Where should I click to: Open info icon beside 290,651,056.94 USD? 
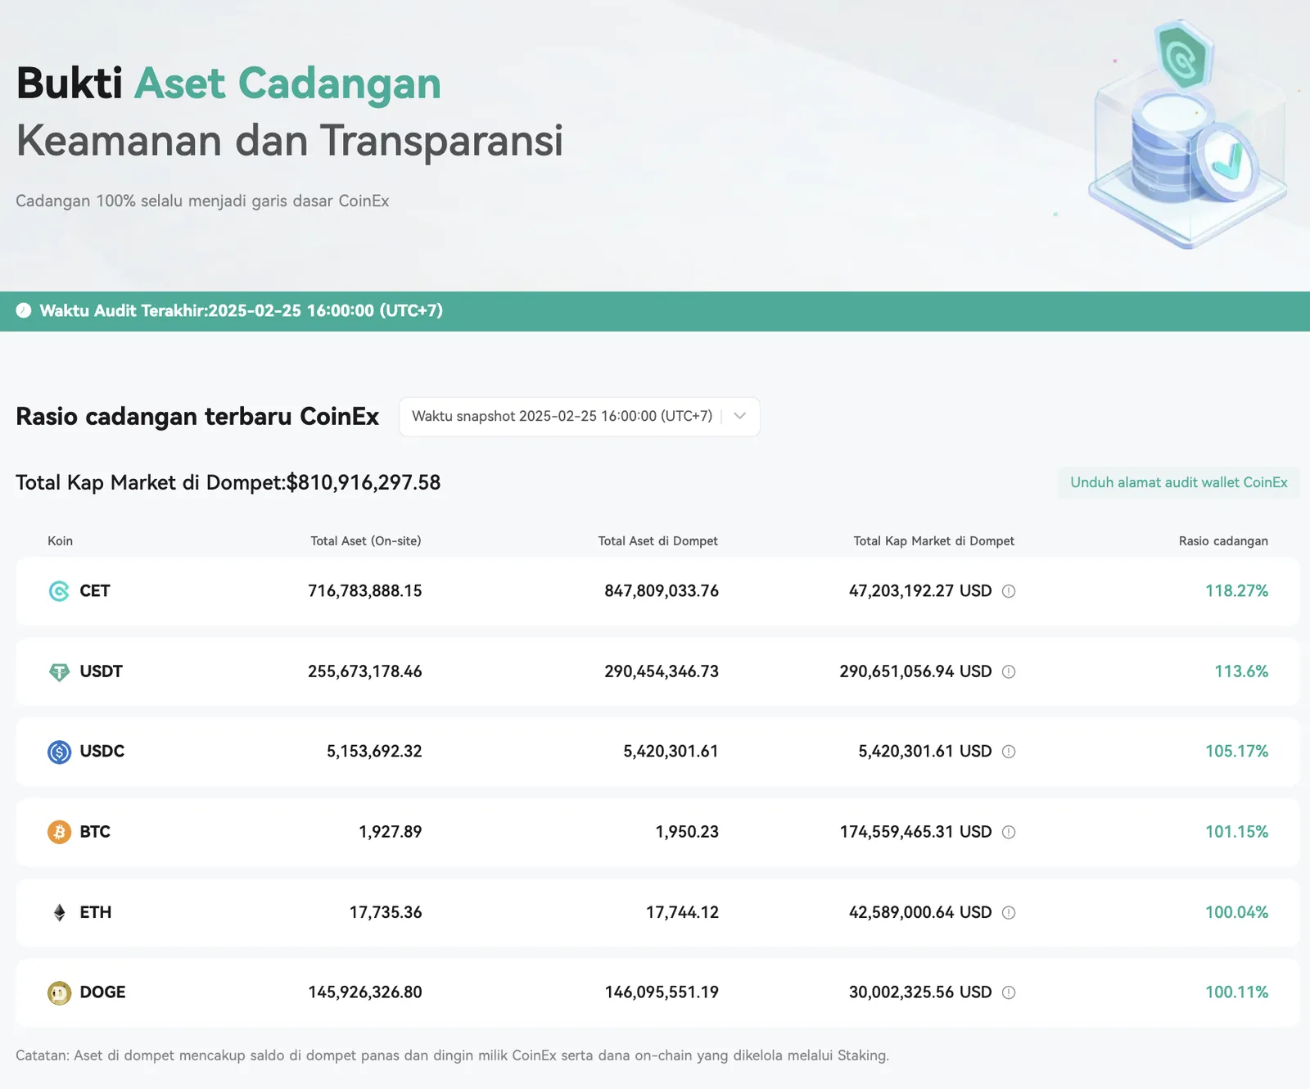1009,671
